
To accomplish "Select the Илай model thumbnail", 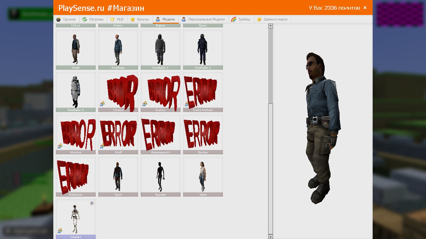I will pos(76,50).
